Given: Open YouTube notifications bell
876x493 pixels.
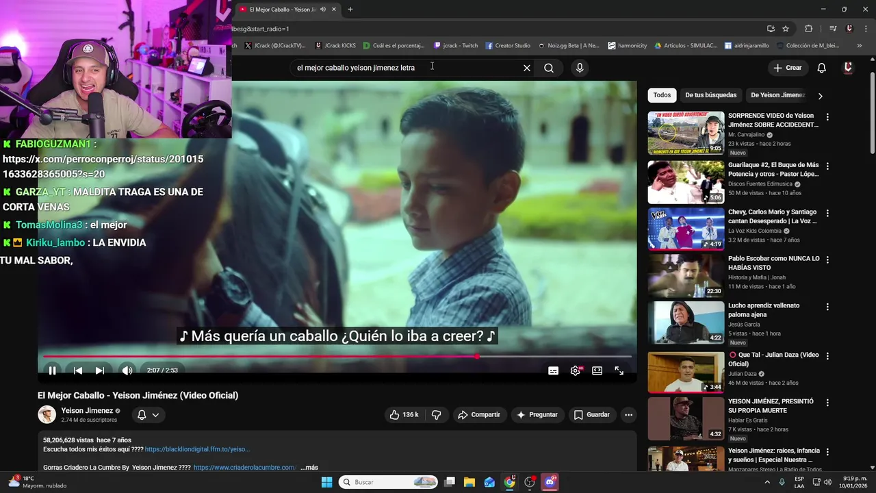Looking at the screenshot, I should pyautogui.click(x=822, y=68).
